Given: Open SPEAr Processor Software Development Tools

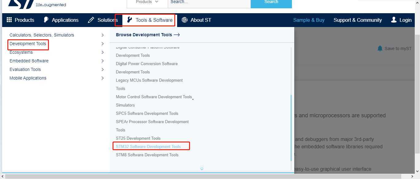Looking at the screenshot, I should [x=152, y=126].
